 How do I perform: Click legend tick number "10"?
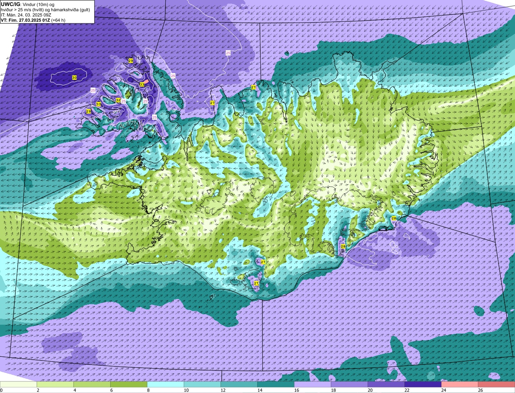click(186, 390)
